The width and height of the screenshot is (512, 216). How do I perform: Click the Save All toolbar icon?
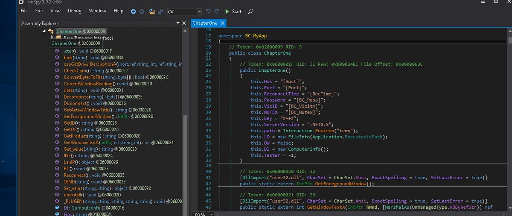click(161, 12)
